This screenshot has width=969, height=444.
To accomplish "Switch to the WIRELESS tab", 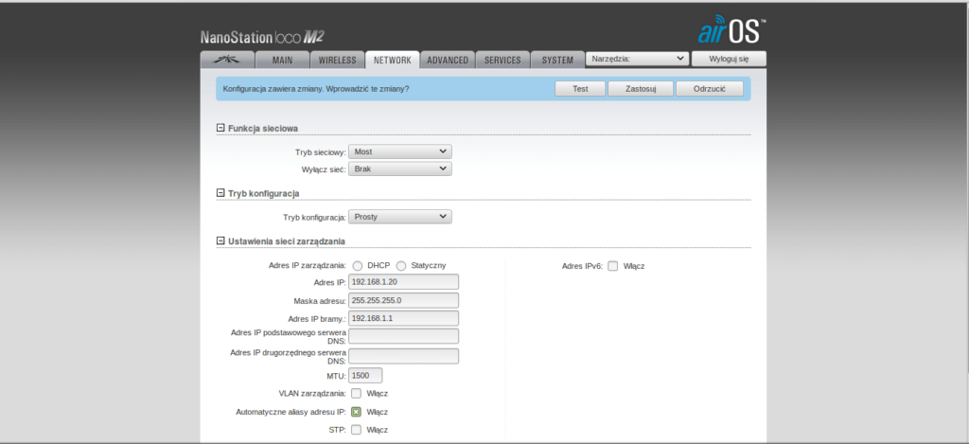I will click(x=337, y=60).
